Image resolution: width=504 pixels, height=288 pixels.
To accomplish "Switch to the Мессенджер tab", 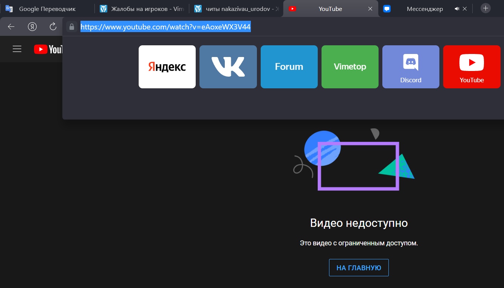I will pos(419,9).
